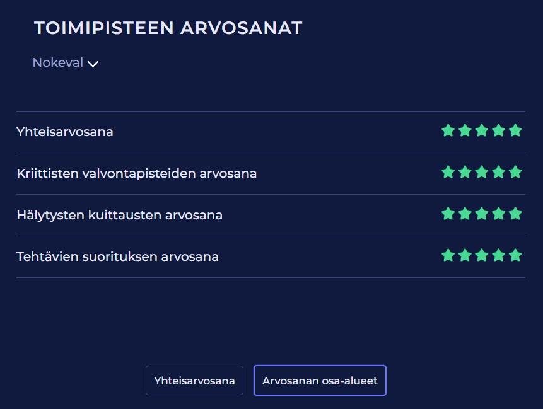Click third star of Kriittisten valvontapisteiden arvosana
The image size is (543, 409).
(482, 172)
